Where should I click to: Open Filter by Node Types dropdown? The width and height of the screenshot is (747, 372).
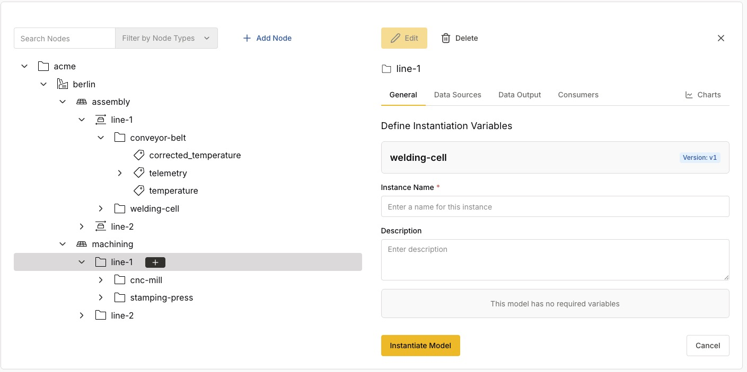[x=166, y=38]
